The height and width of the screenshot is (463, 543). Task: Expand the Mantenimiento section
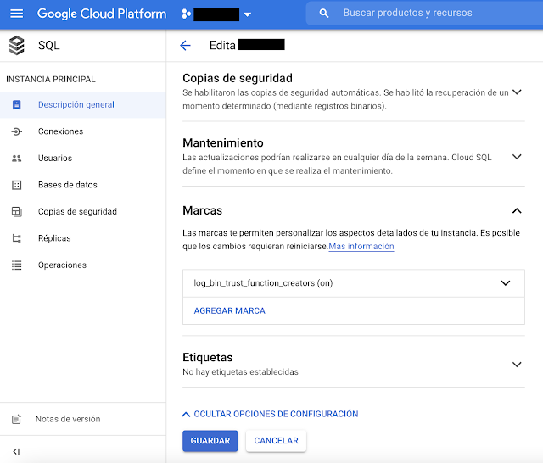click(517, 157)
